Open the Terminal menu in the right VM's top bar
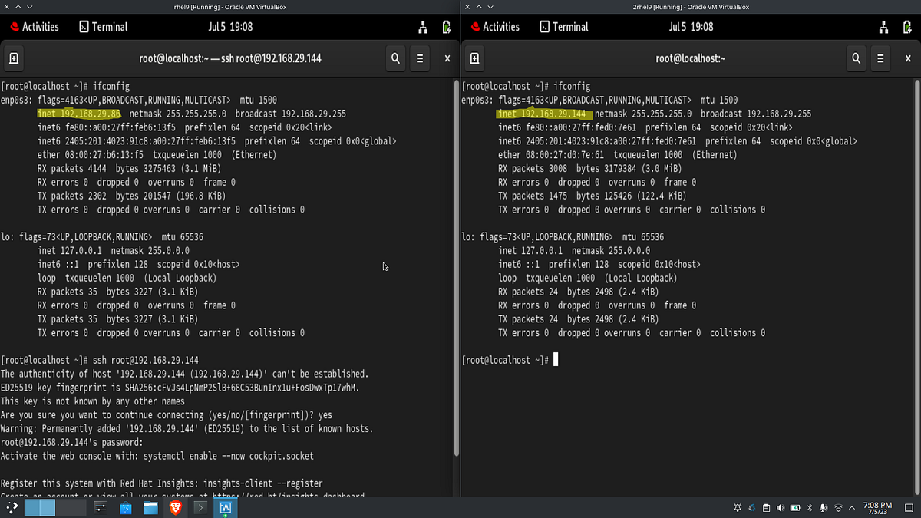The image size is (921, 518). 564,26
